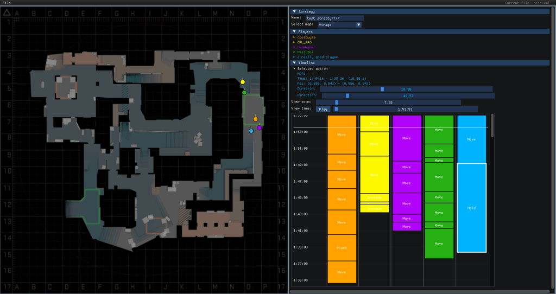Image resolution: width=556 pixels, height=294 pixels.
Task: Open the File menu
Action: [7, 3]
